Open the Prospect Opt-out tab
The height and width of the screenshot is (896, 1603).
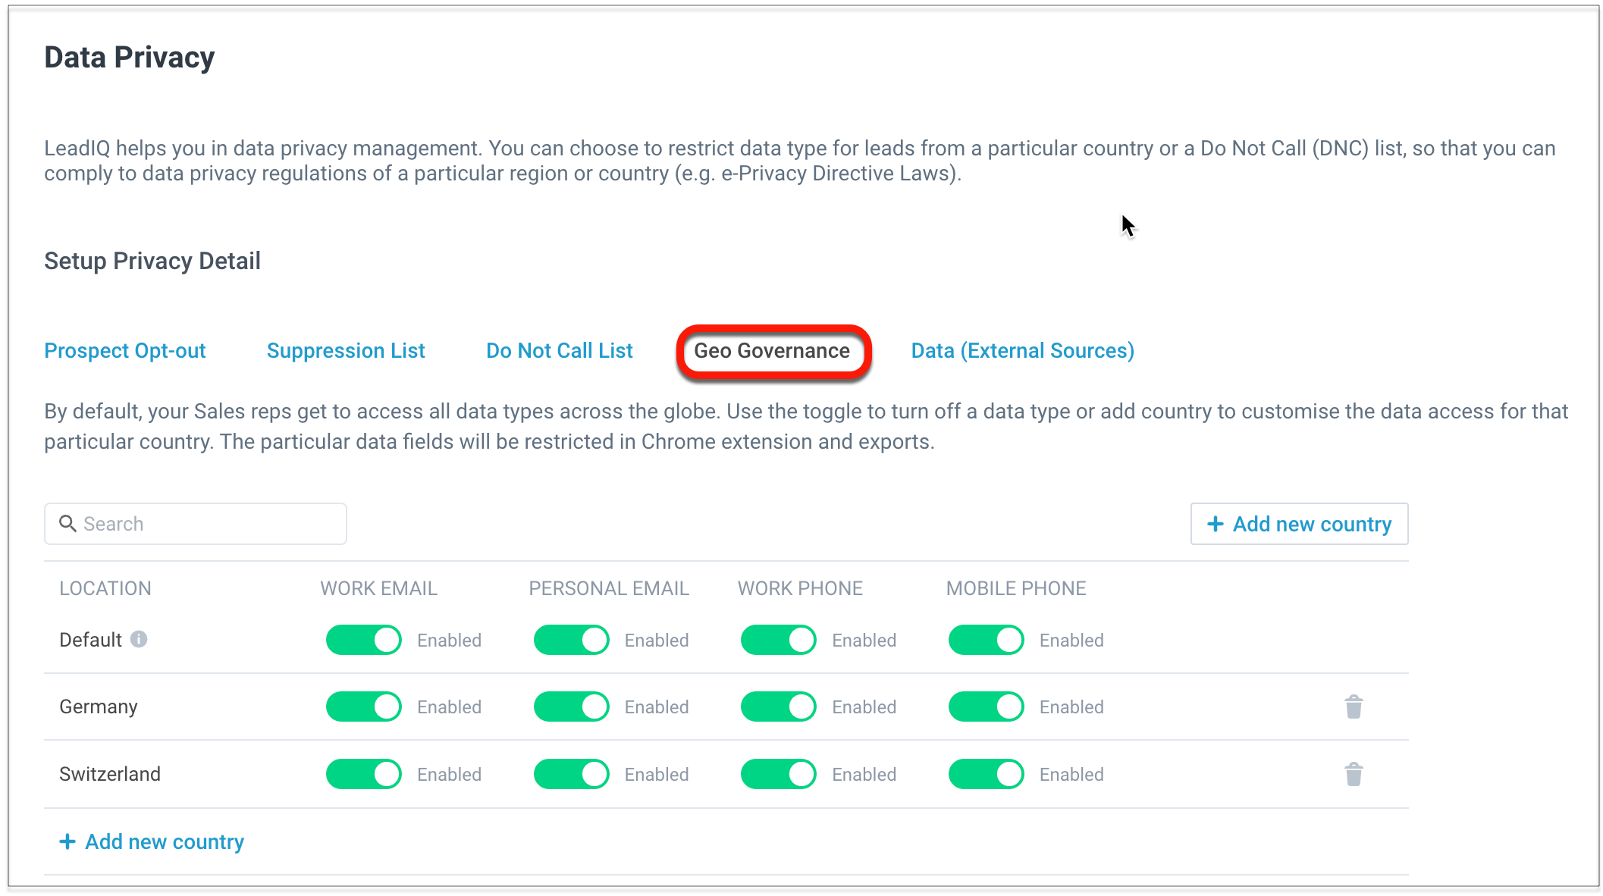tap(125, 351)
